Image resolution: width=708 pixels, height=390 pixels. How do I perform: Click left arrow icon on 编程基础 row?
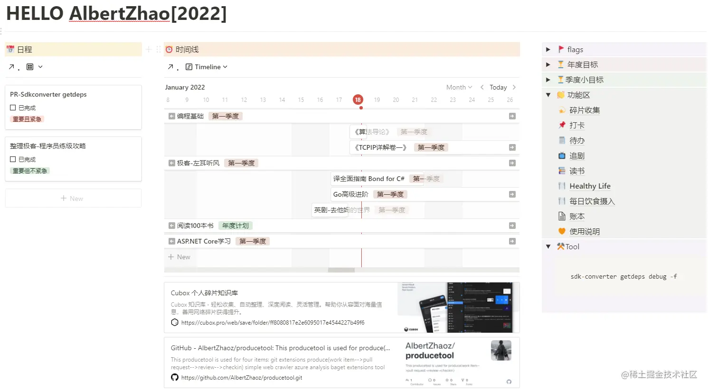click(x=172, y=116)
